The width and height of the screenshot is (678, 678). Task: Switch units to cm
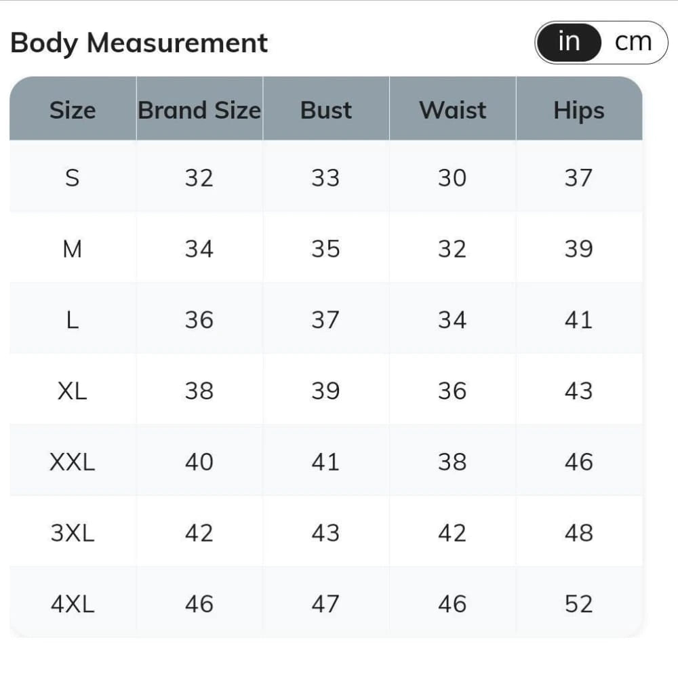tap(633, 42)
